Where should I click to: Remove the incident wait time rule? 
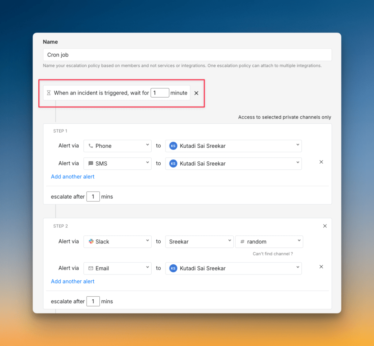(196, 93)
